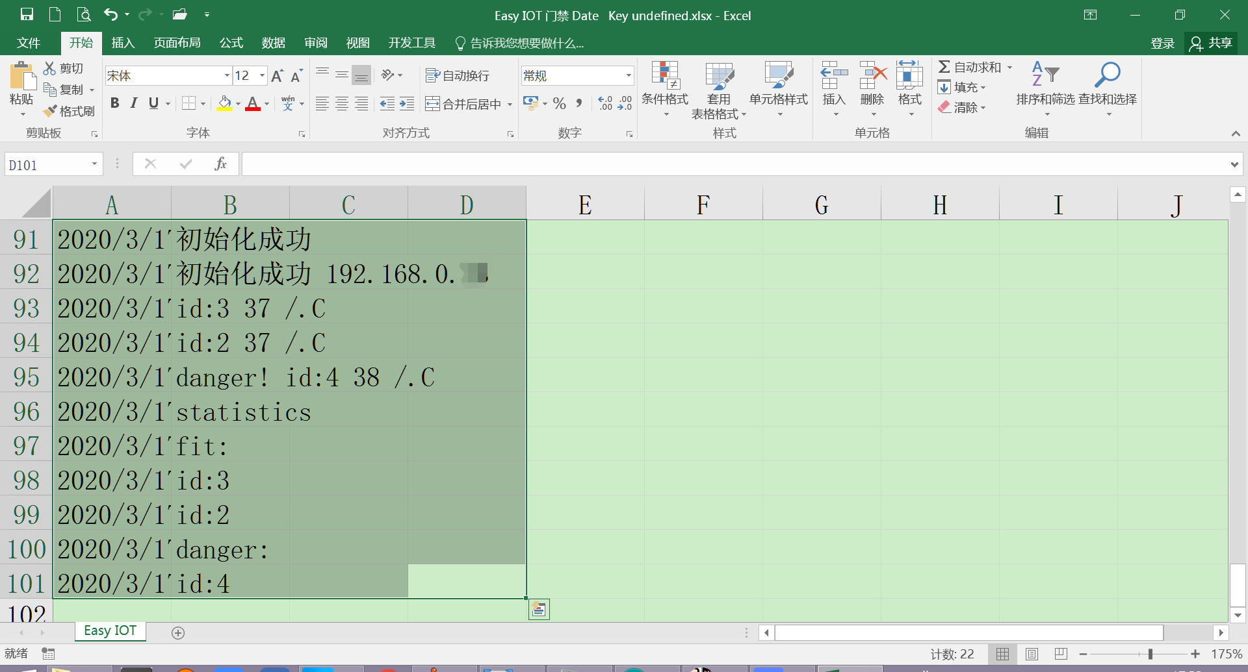
Task: Select the Easy IOT sheet tab
Action: tap(110, 630)
